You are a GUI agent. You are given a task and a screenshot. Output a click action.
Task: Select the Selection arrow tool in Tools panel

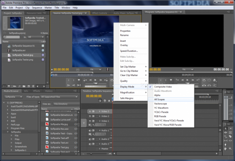pos(226,128)
